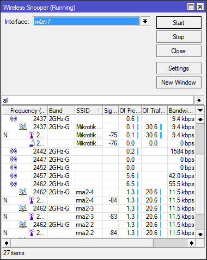Sort by Of Fre... column header
This screenshot has height=260, width=207.
coord(130,111)
